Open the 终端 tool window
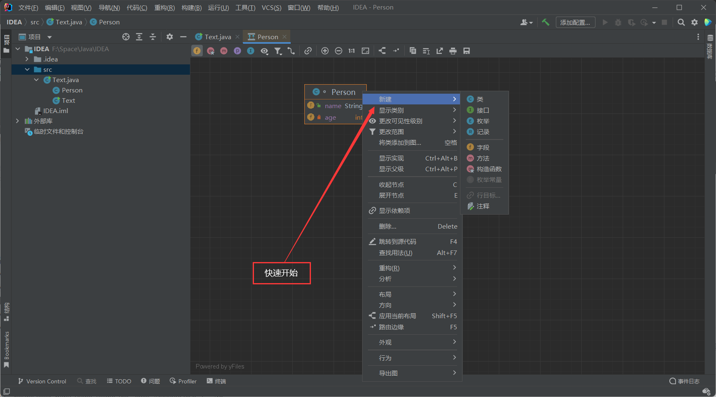This screenshot has height=397, width=716. 216,381
